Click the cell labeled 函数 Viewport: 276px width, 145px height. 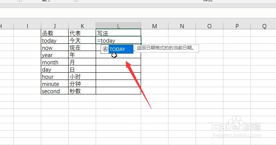tap(55, 33)
